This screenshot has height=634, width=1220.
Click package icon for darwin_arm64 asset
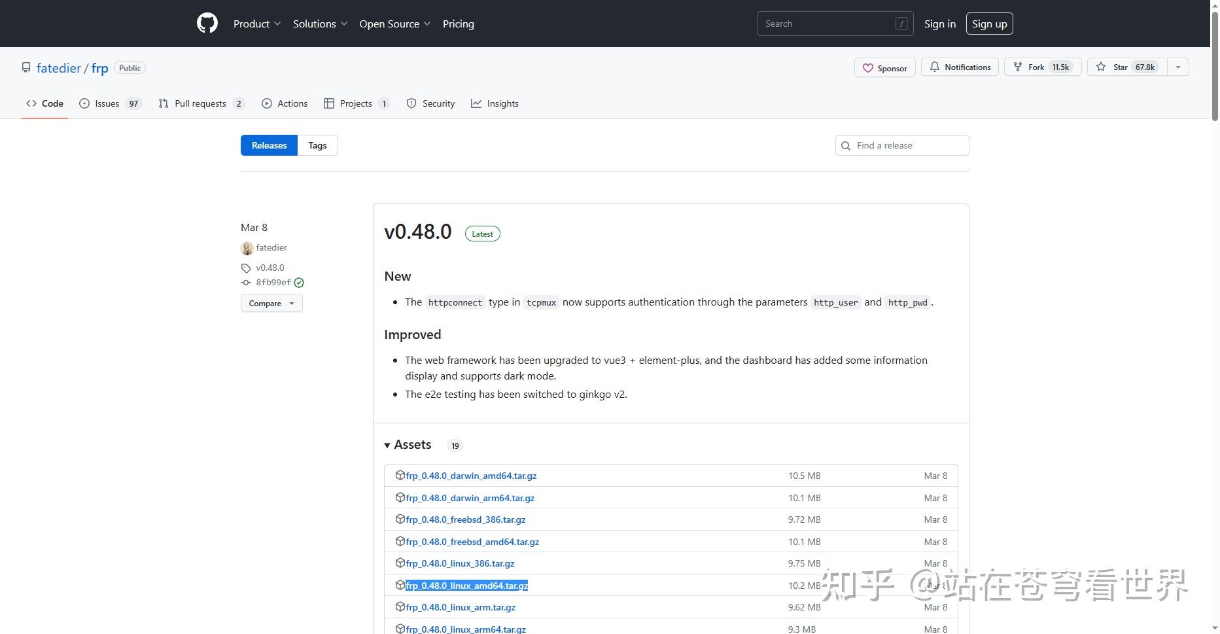(x=400, y=497)
